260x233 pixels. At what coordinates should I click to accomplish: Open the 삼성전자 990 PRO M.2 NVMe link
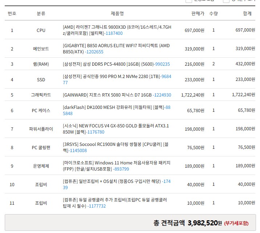pos(117,79)
